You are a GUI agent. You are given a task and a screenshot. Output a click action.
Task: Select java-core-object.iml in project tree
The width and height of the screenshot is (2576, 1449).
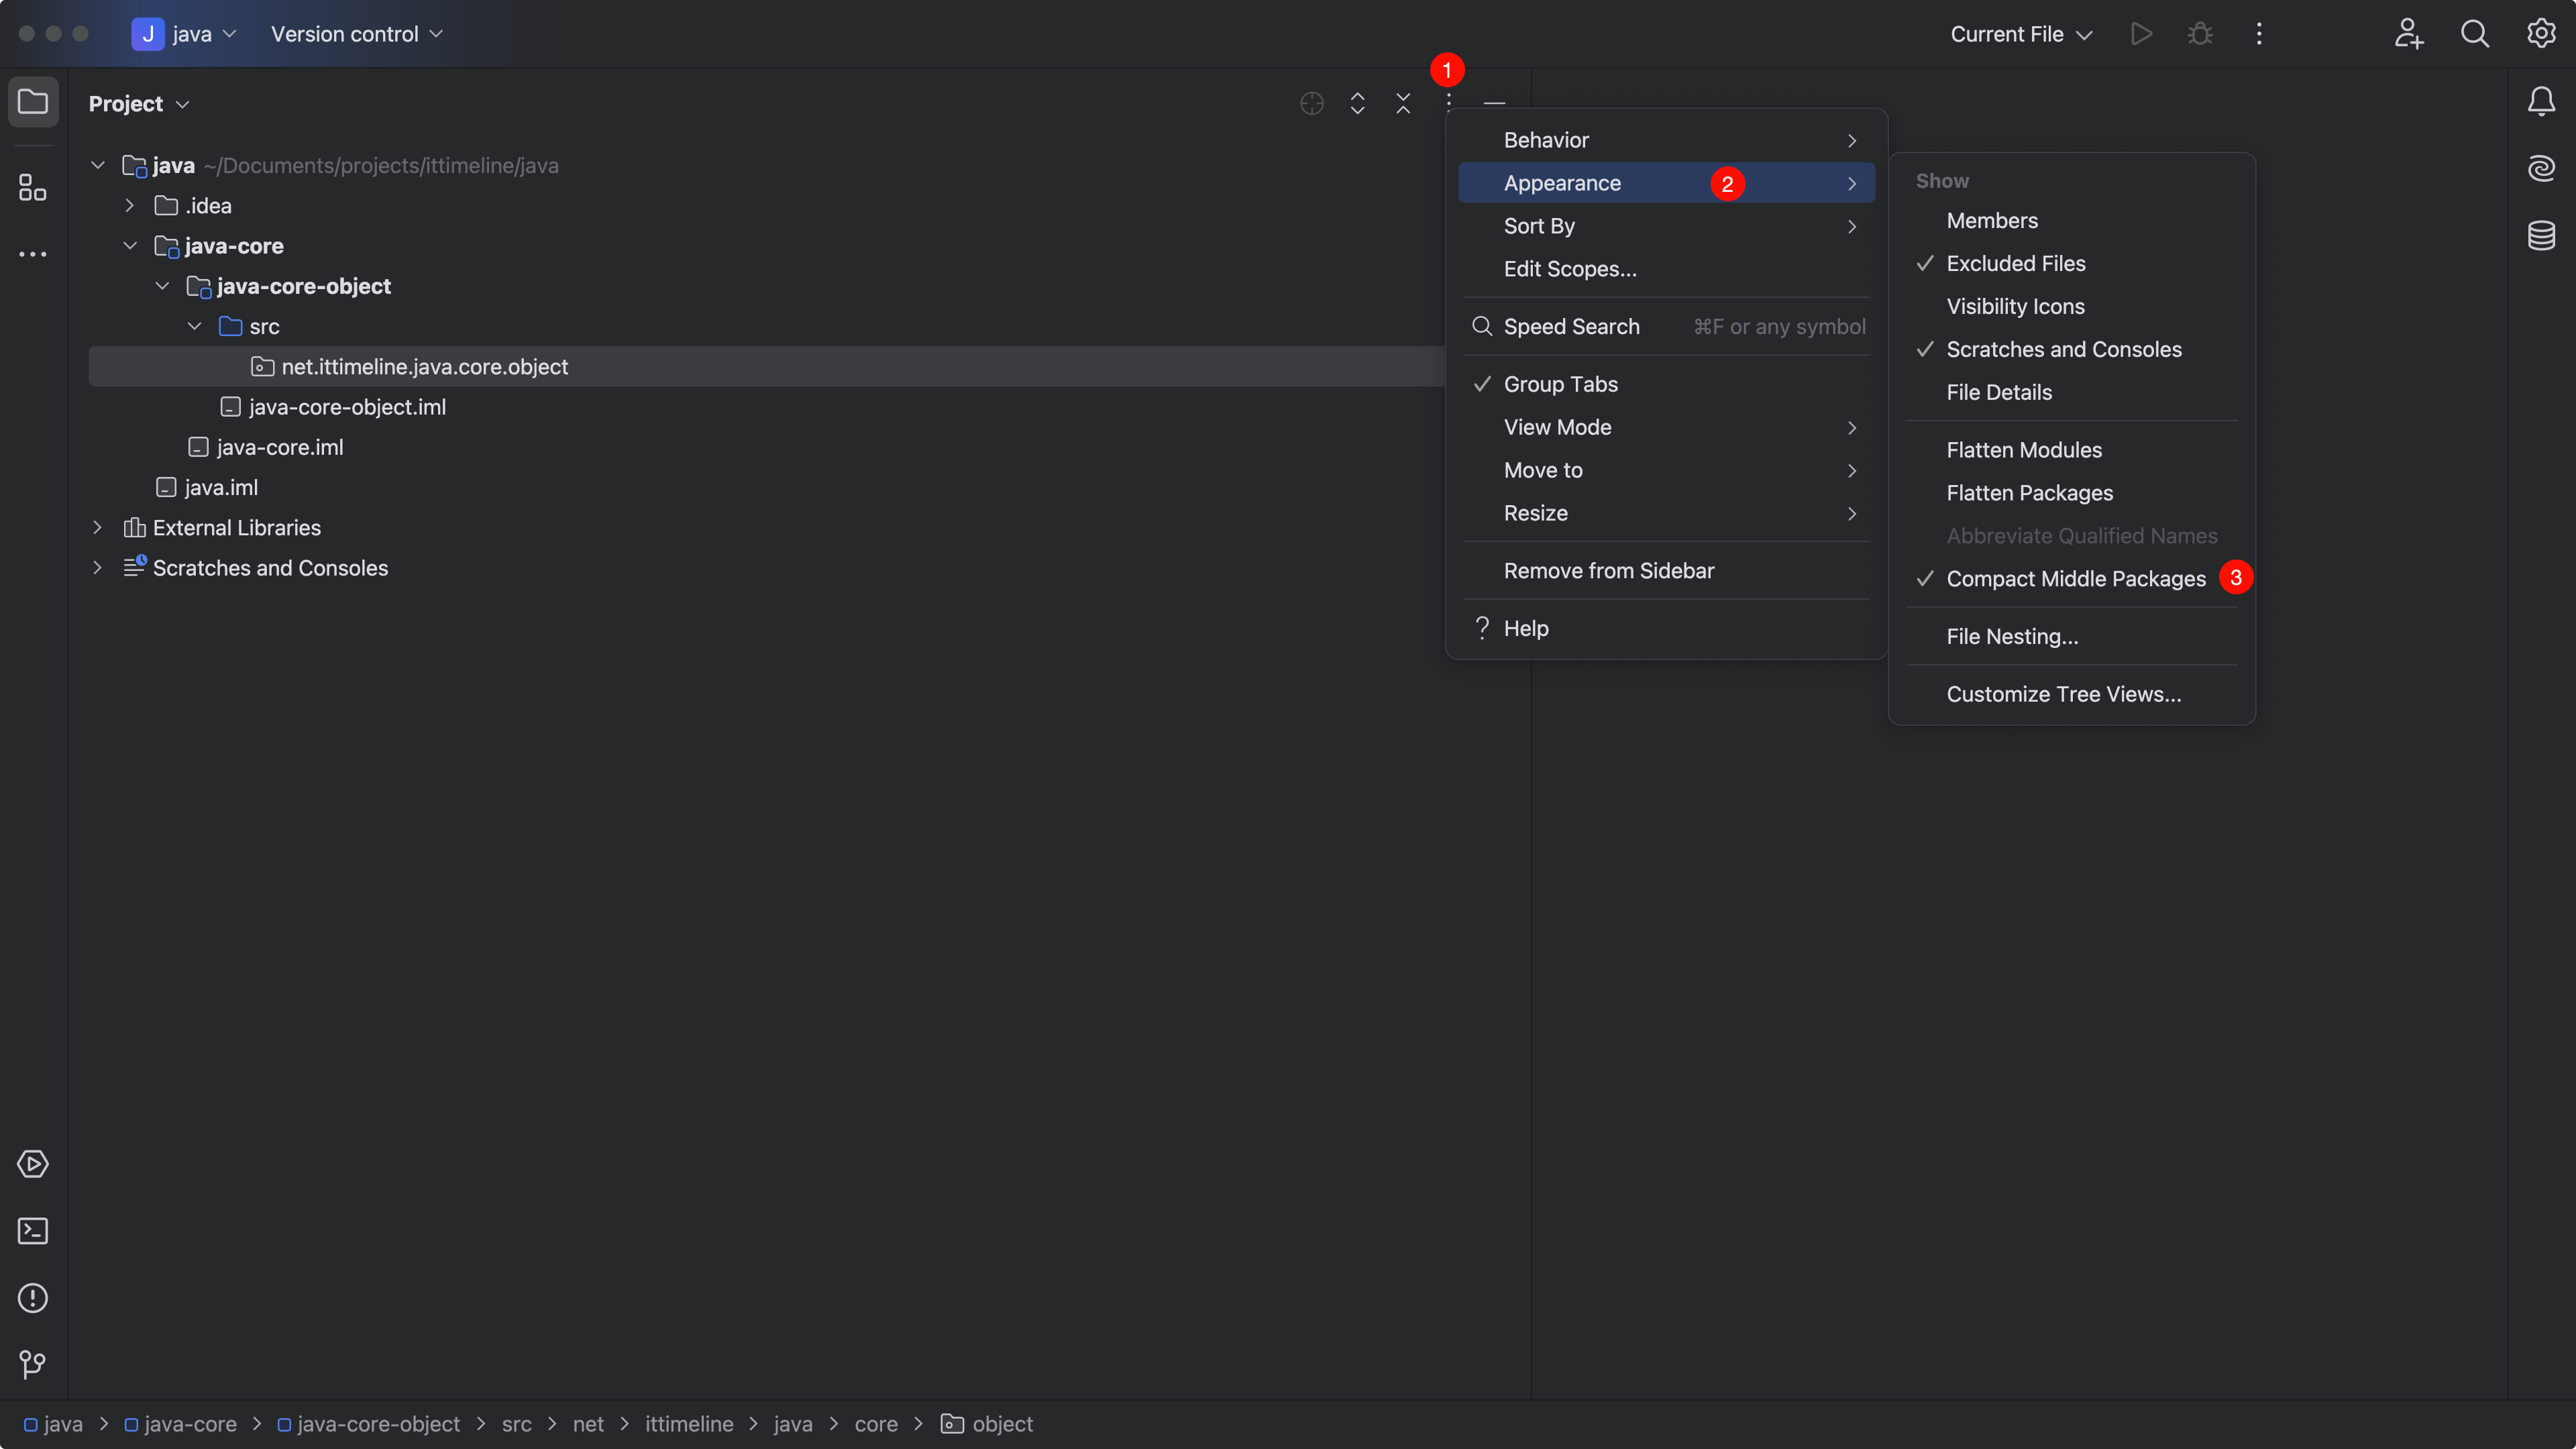coord(346,407)
